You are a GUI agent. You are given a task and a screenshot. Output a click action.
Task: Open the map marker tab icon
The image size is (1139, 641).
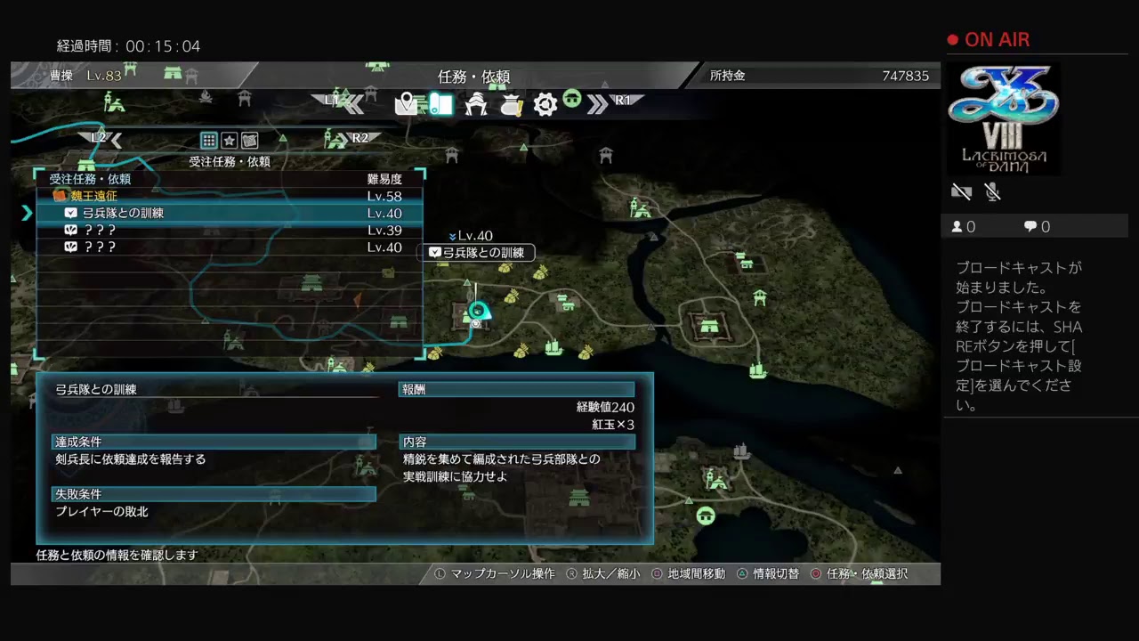tap(407, 104)
